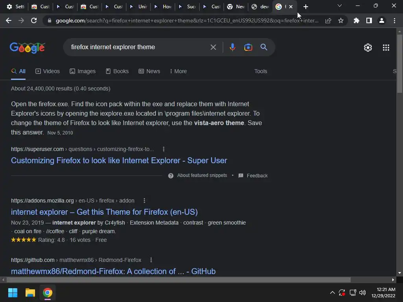The height and width of the screenshot is (302, 403).
Task: Open the superuser.com result options menu
Action: click(164, 149)
